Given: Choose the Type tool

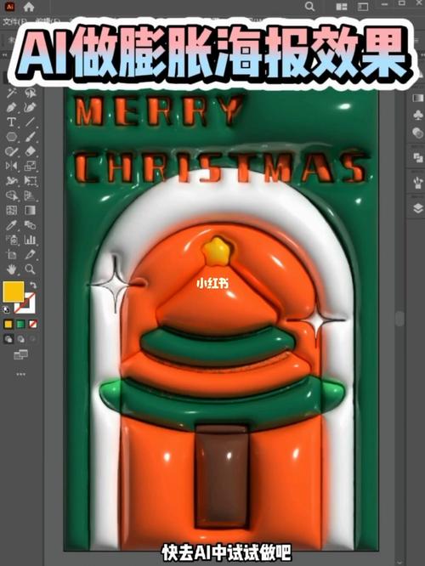Looking at the screenshot, I should (x=11, y=122).
